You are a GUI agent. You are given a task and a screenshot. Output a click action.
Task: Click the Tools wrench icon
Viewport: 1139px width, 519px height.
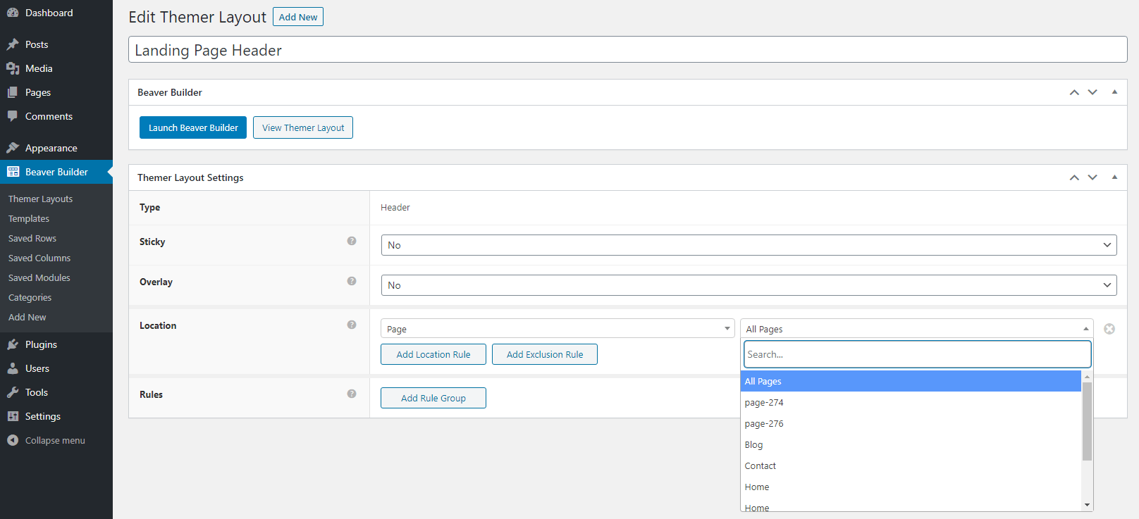click(x=13, y=392)
